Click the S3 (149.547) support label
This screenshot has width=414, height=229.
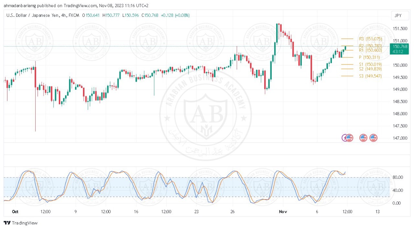click(370, 76)
